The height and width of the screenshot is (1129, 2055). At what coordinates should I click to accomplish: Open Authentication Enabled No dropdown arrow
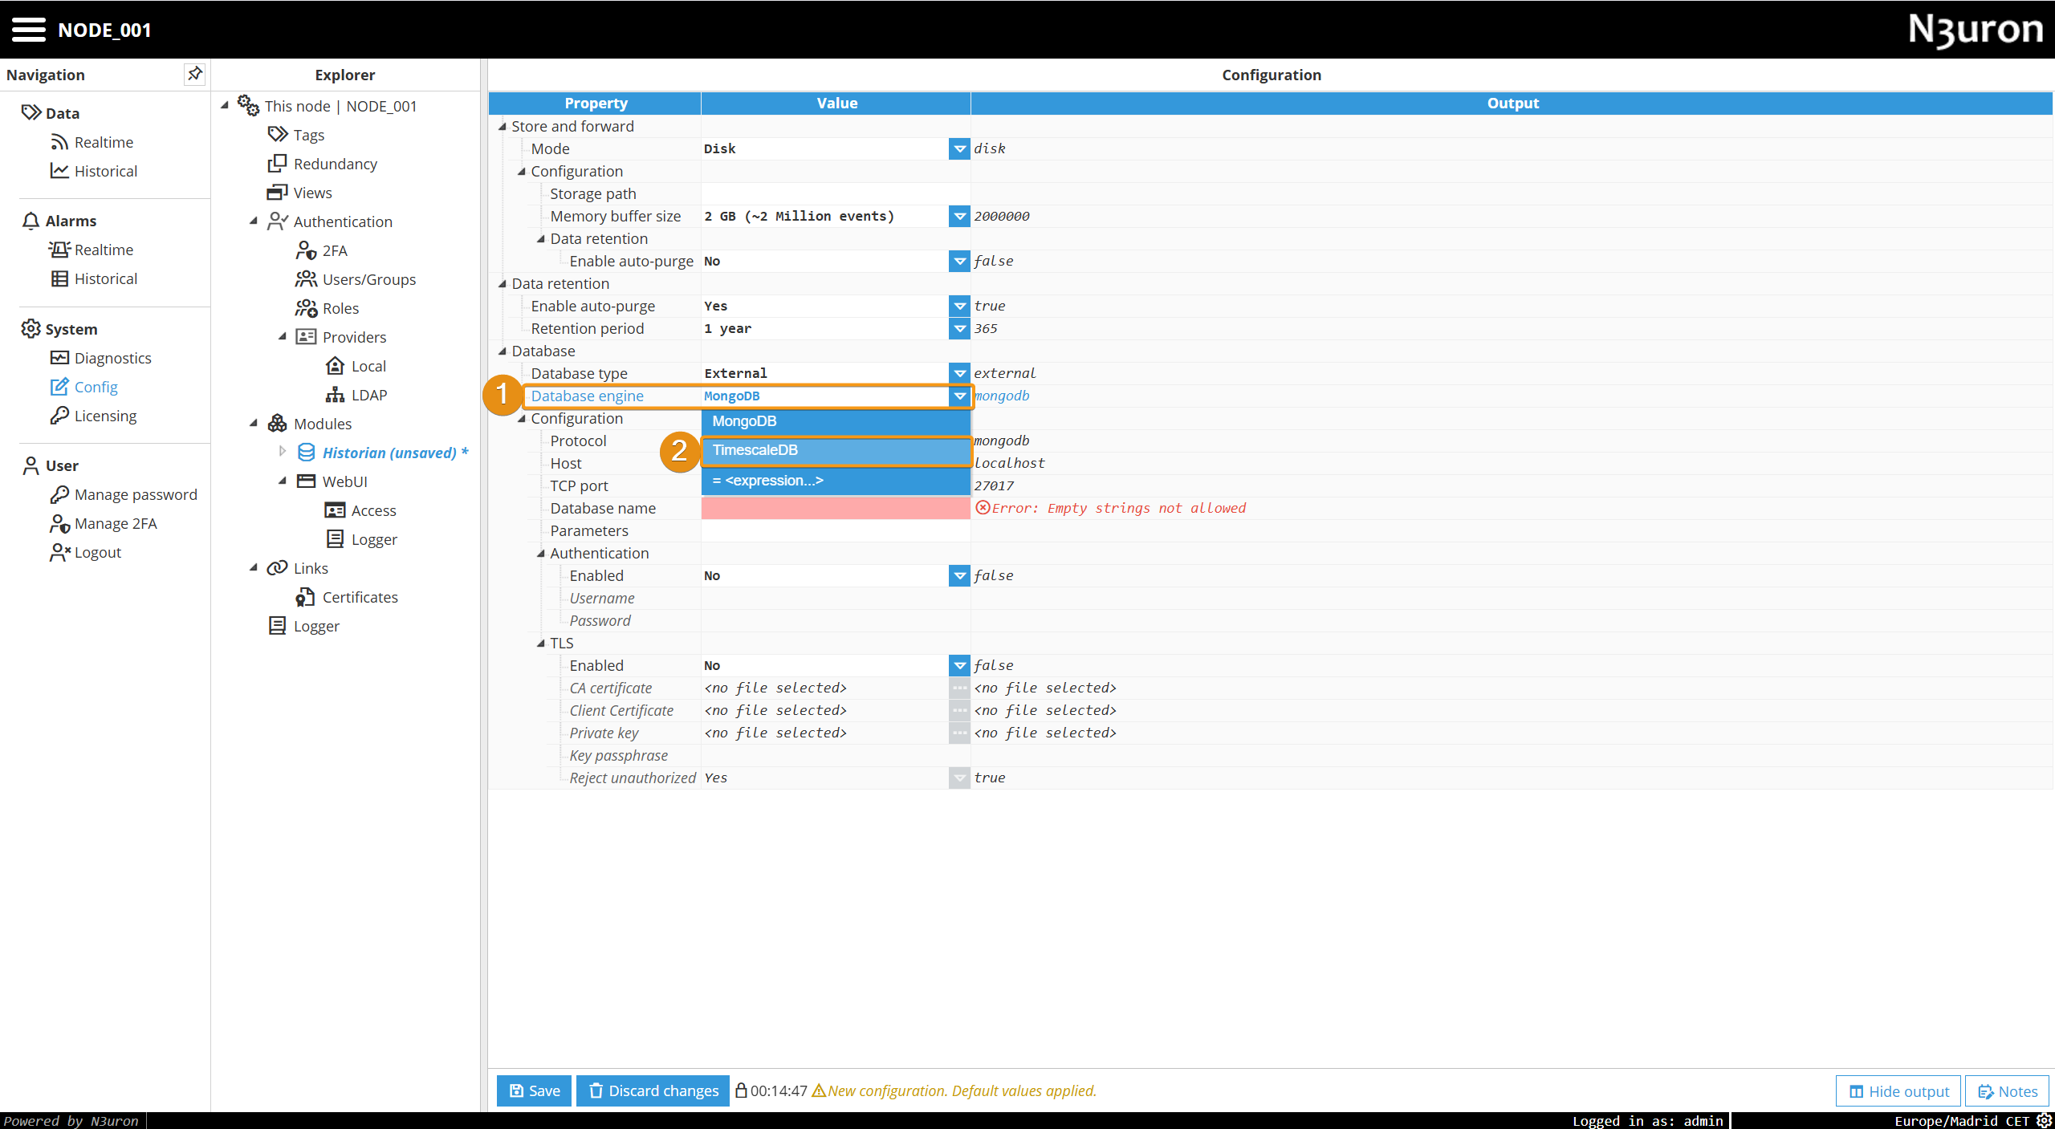click(959, 575)
